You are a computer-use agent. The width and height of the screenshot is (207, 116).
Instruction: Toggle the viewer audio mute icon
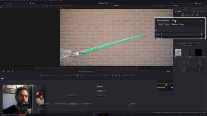12,72
